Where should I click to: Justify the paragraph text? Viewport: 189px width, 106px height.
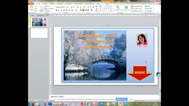88,10
